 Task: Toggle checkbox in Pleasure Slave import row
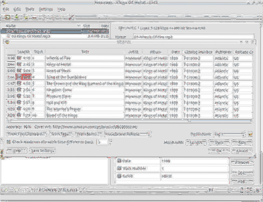click(x=19, y=96)
